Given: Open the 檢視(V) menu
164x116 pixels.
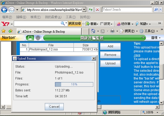Looking at the screenshot, I should coord(36,17).
